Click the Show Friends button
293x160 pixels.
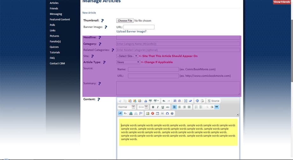(282, 2)
